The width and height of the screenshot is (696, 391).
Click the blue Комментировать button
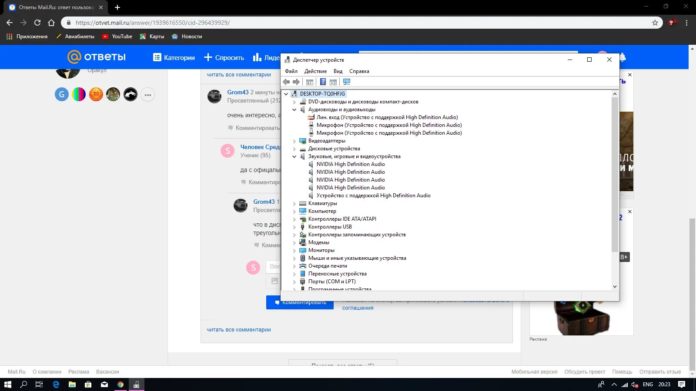300,303
